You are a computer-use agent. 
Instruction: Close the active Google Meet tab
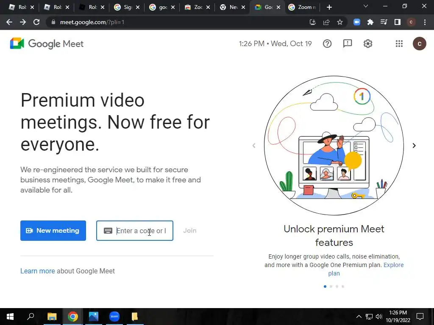click(x=278, y=8)
